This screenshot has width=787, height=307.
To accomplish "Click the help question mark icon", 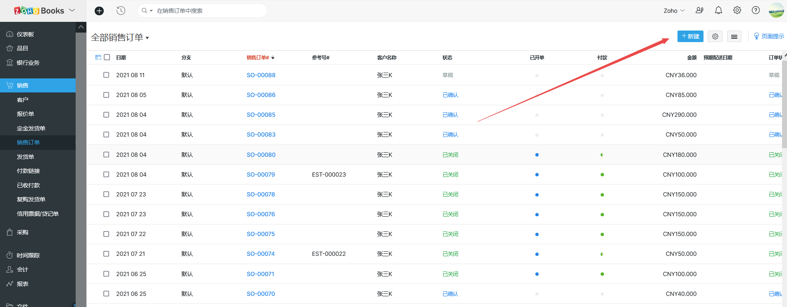I will [756, 11].
